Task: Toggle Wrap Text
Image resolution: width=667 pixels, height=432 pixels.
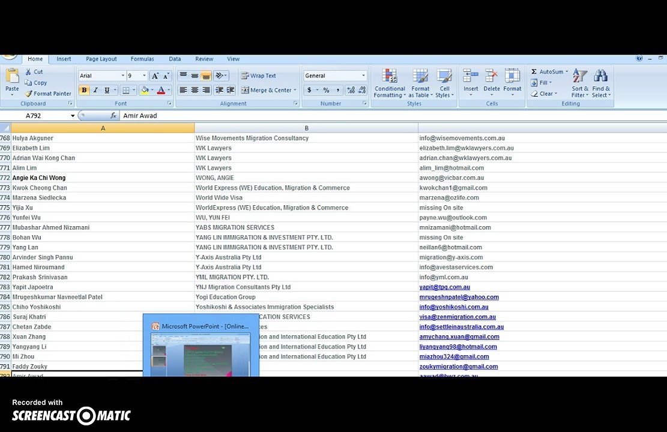Action: pos(259,76)
